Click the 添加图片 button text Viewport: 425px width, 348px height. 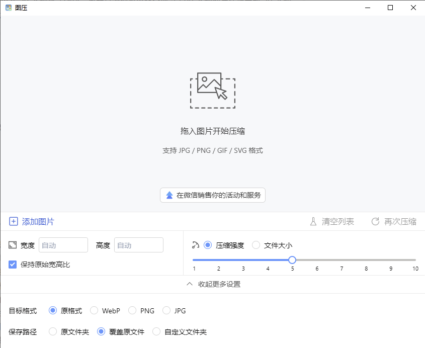[38, 222]
